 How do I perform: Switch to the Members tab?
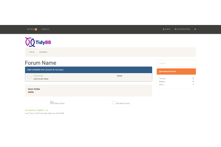[43, 52]
